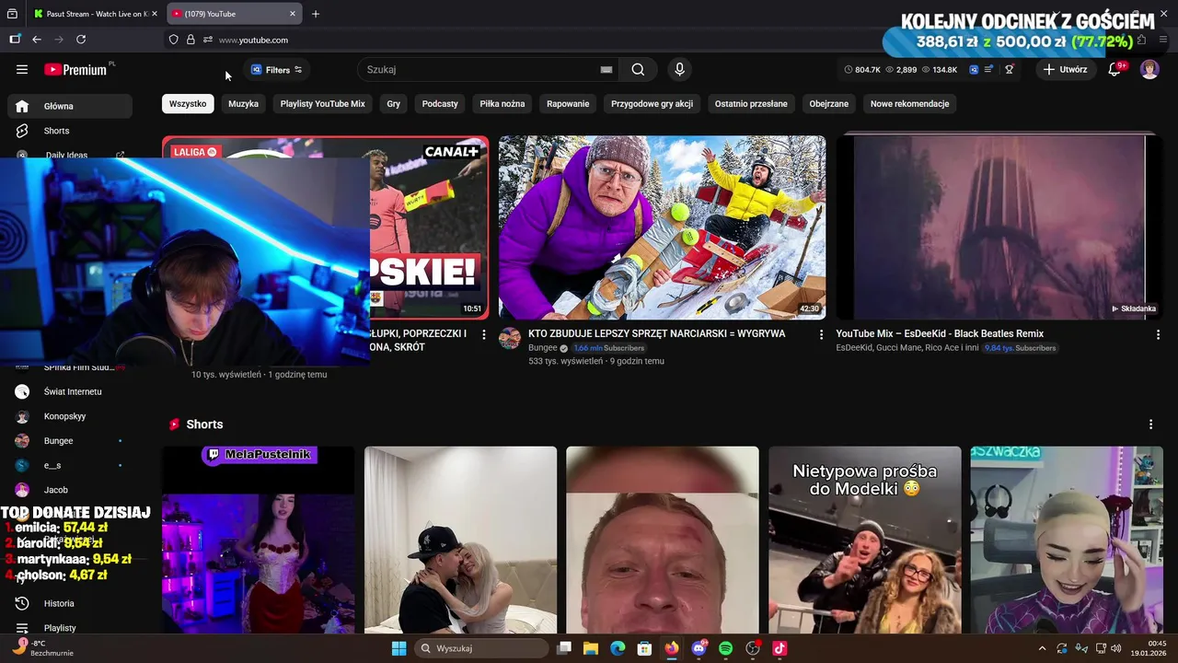
Task: Open Shorts in the sidebar
Action: coord(70,131)
